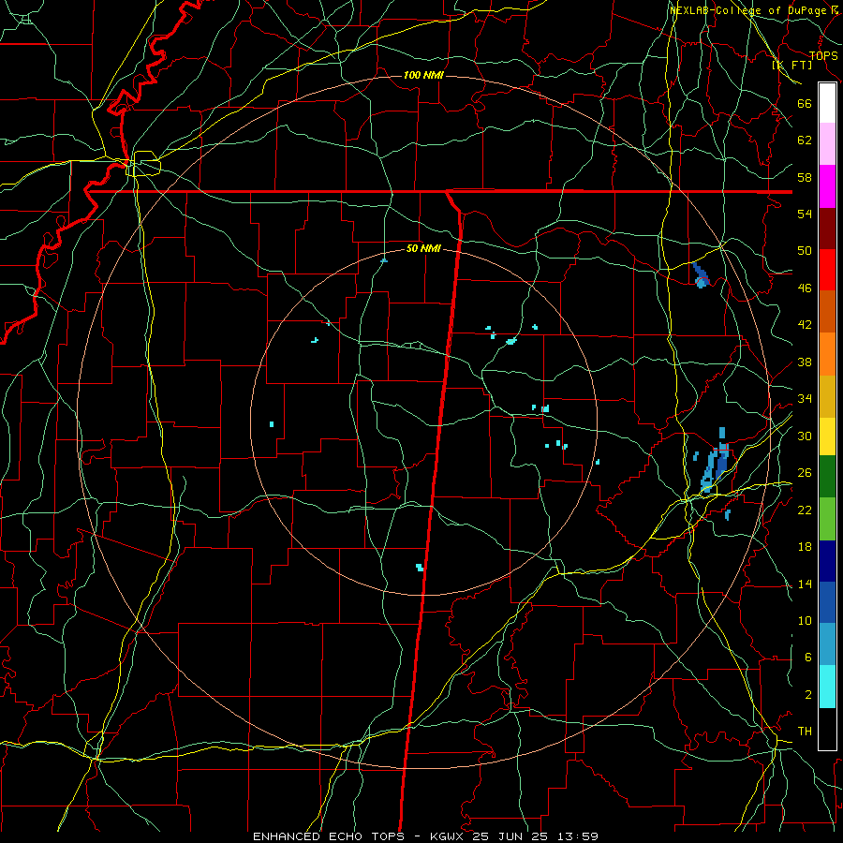Viewport: 843px width, 843px height.
Task: Click the '18' legend label
Action: 805,547
